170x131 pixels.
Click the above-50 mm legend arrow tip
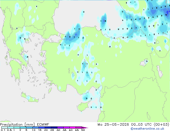85,128
